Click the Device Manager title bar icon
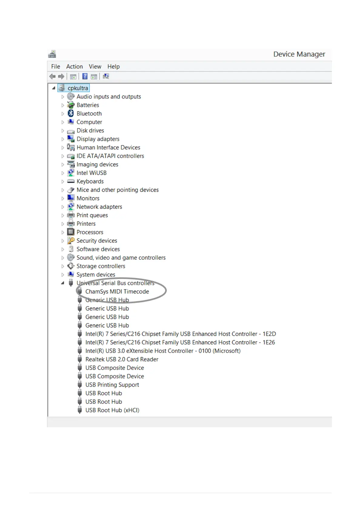 click(x=52, y=54)
